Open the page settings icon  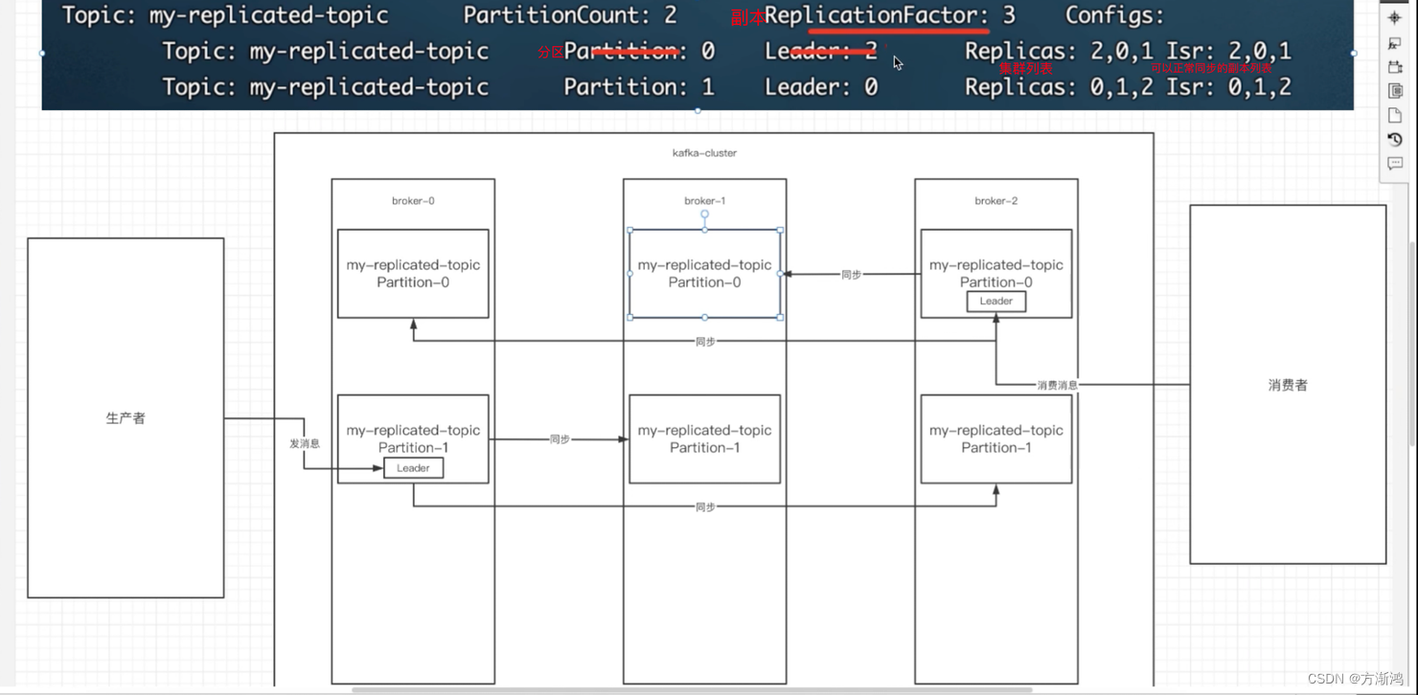coord(1394,115)
